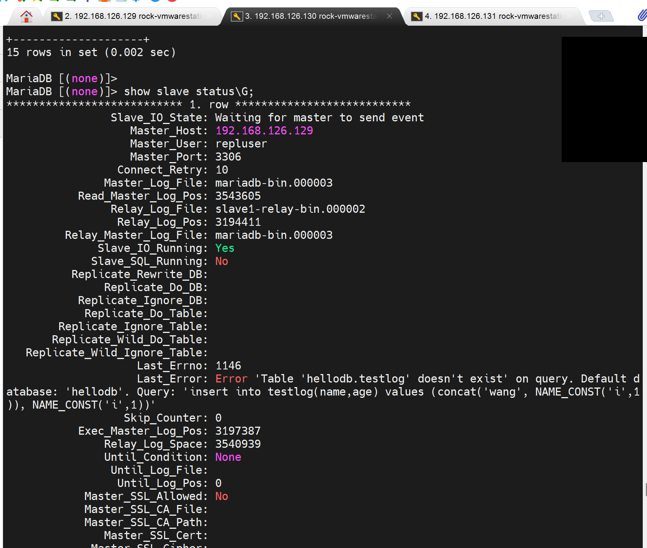The height and width of the screenshot is (548, 647).
Task: Switch to the 4. 192.168.126.131 session tab
Action: pyautogui.click(x=492, y=16)
